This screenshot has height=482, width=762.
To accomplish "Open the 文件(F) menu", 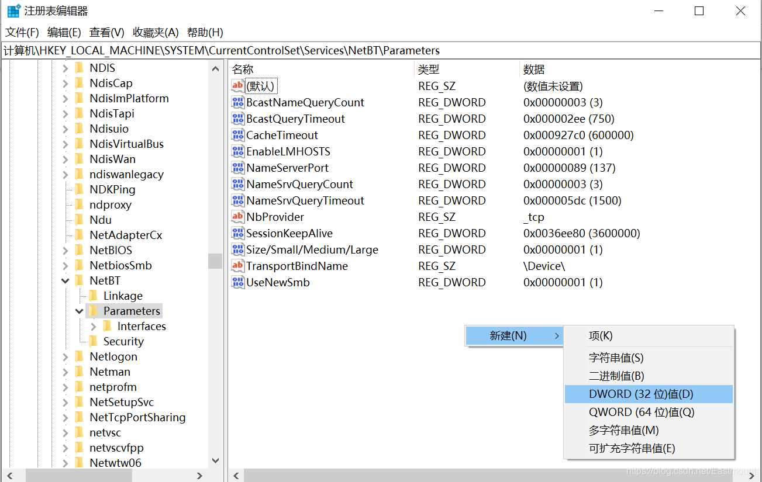I will coord(22,33).
